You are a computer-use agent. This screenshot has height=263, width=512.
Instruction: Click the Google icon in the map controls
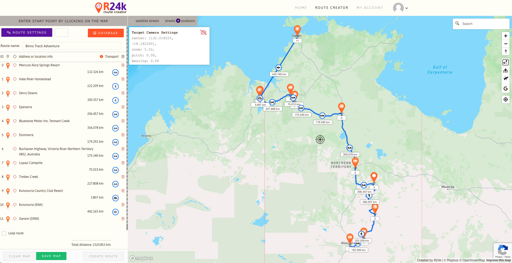point(506,89)
